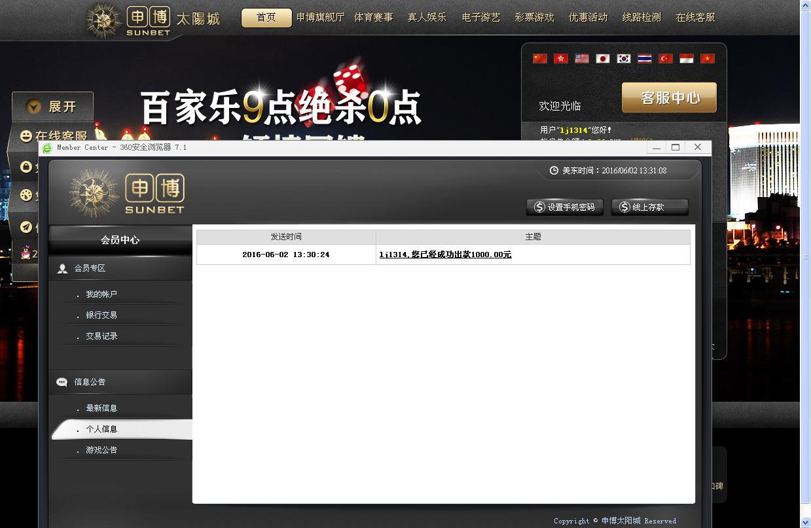The width and height of the screenshot is (811, 528).
Task: Click the 主题 column header
Action: coord(533,237)
